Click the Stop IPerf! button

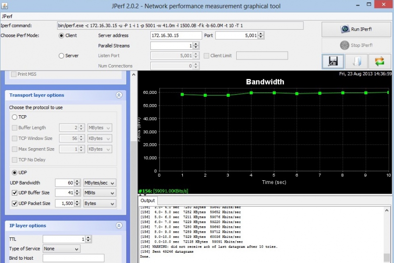[356, 45]
